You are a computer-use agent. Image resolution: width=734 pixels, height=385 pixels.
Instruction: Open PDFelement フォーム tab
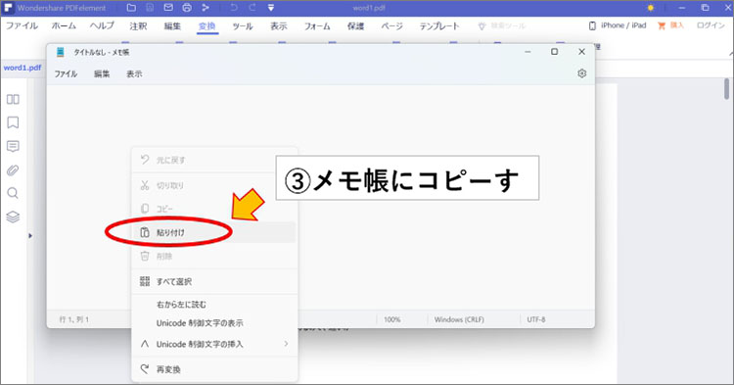pos(317,26)
